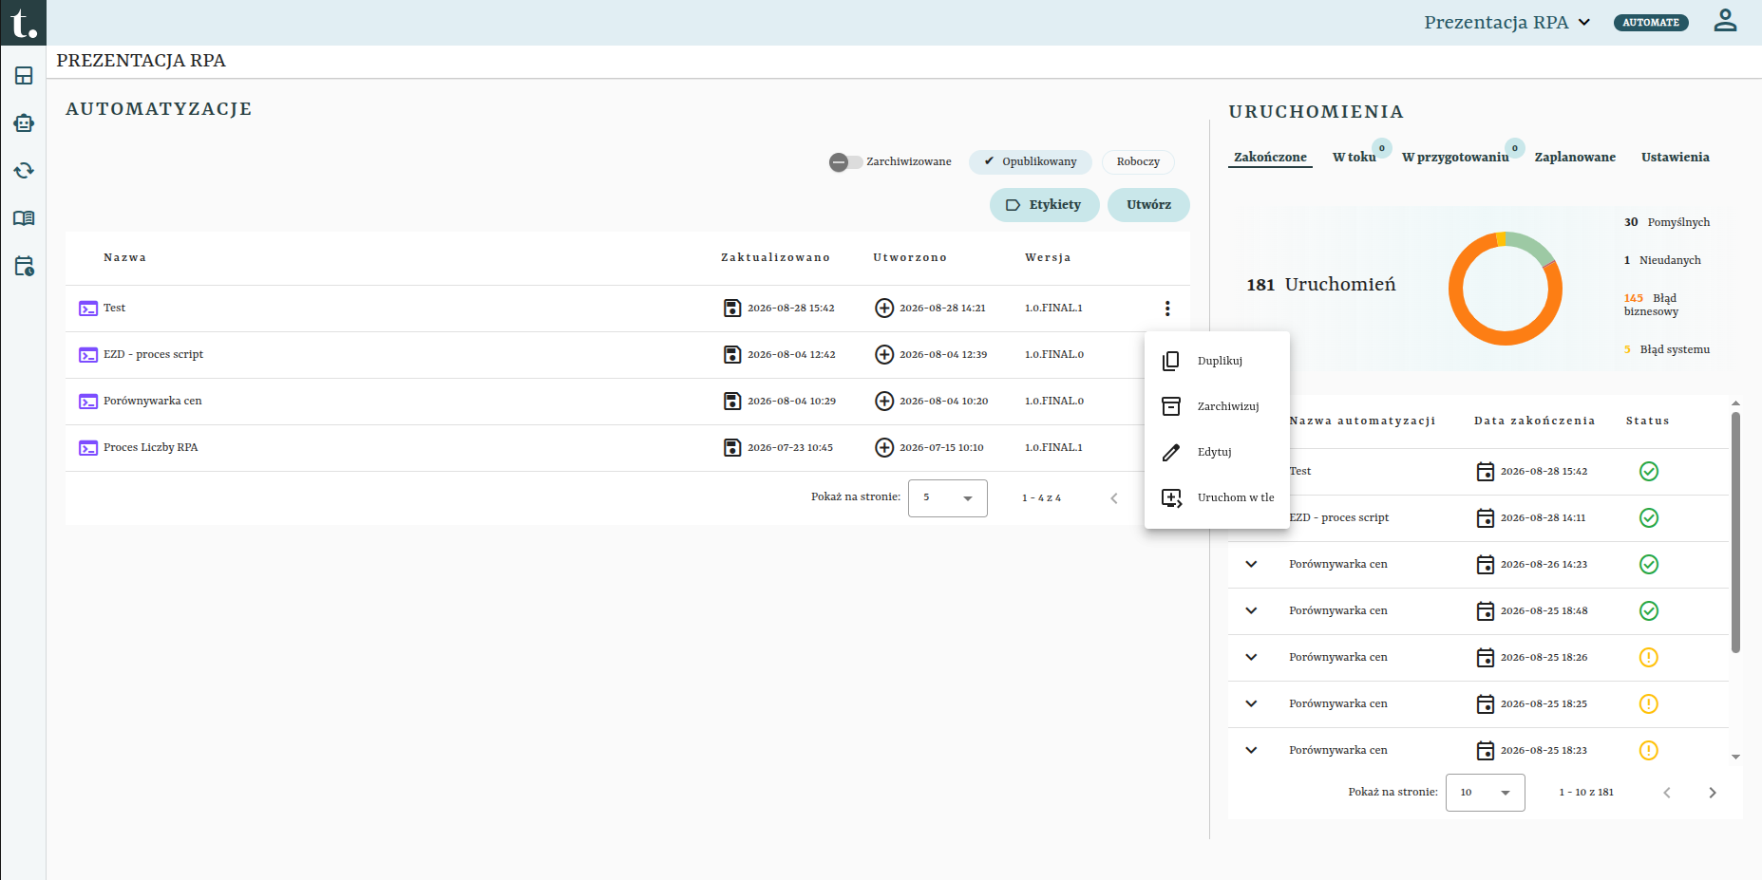Expand the Porównywarka cen run from 2026-08-26 14:23
The width and height of the screenshot is (1762, 880).
point(1251,565)
